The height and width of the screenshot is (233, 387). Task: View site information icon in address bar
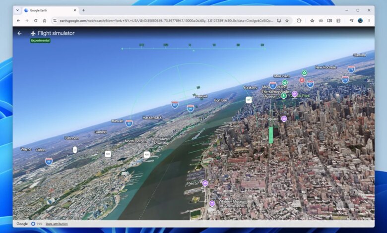coord(55,21)
